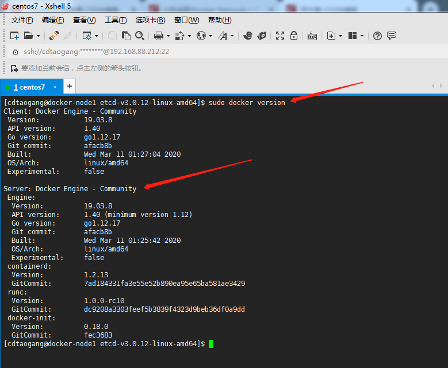This screenshot has width=448, height=368.
Task: Click the green terminal cursor at prompt
Action: (x=211, y=344)
